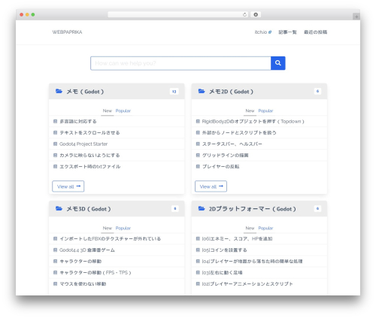Click the external link icon beside itch.io

270,32
